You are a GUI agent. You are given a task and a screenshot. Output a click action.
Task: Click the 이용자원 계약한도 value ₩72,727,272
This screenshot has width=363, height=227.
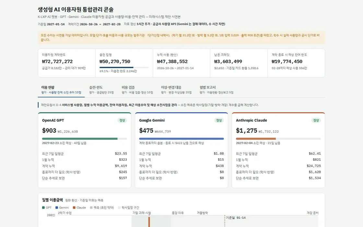click(57, 61)
